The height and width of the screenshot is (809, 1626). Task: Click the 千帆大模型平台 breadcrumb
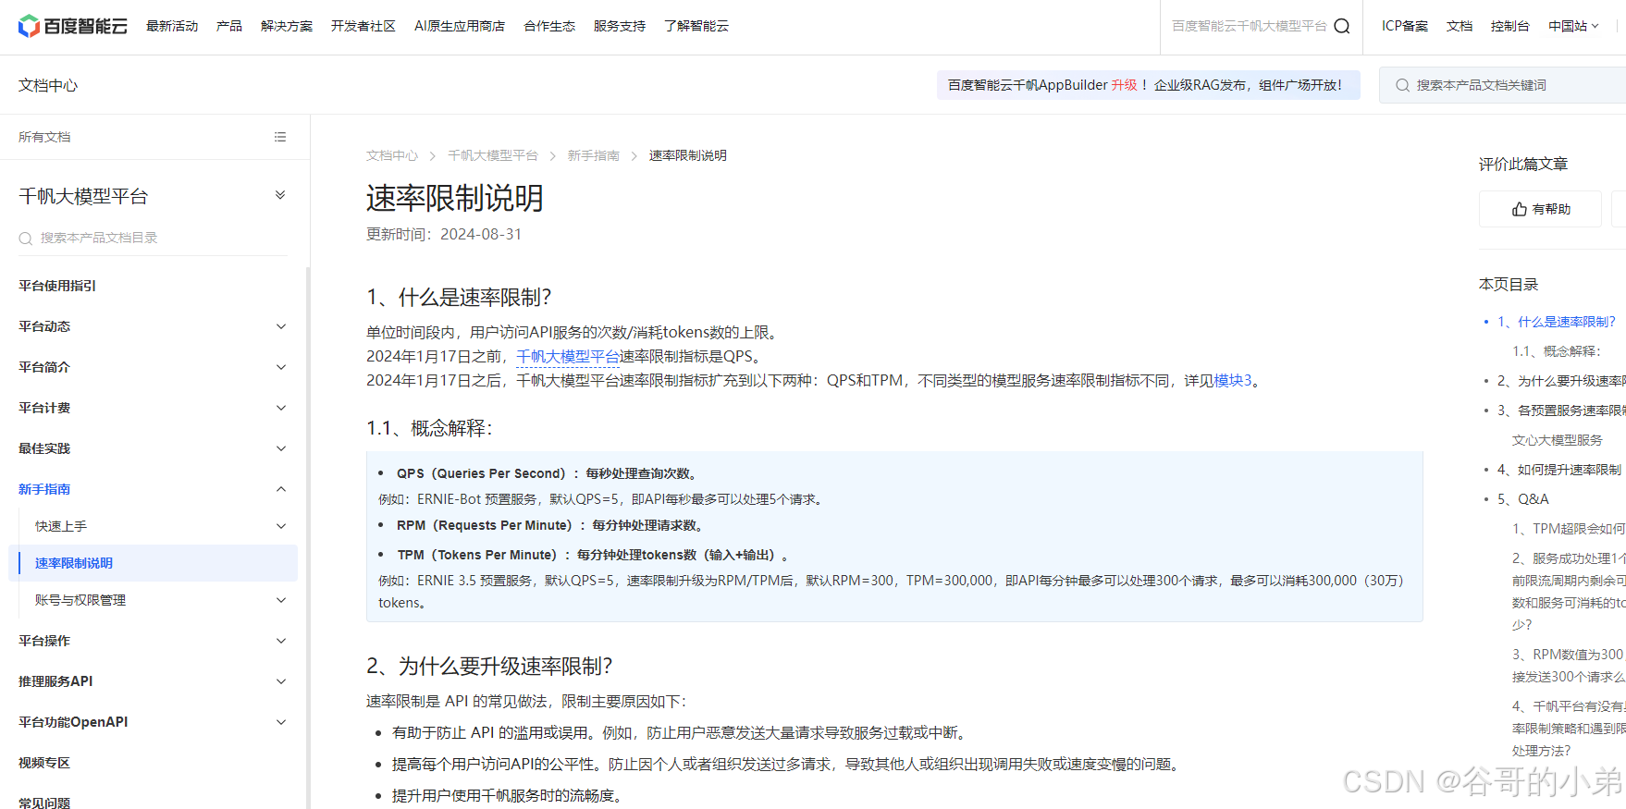493,155
